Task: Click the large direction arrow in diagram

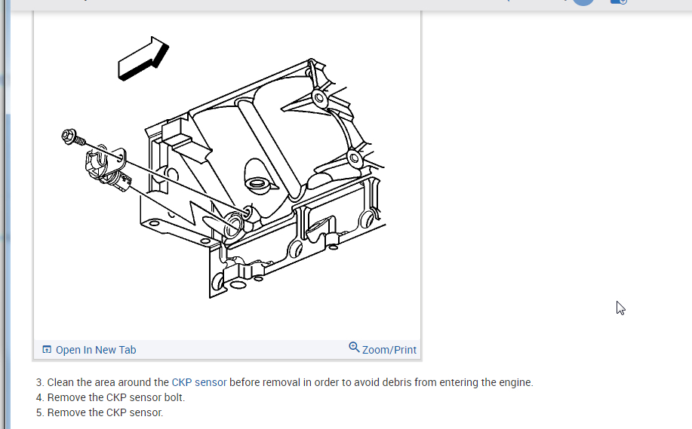Action: [x=143, y=59]
